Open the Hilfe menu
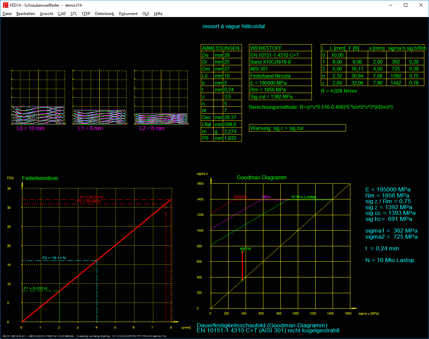 pos(158,14)
